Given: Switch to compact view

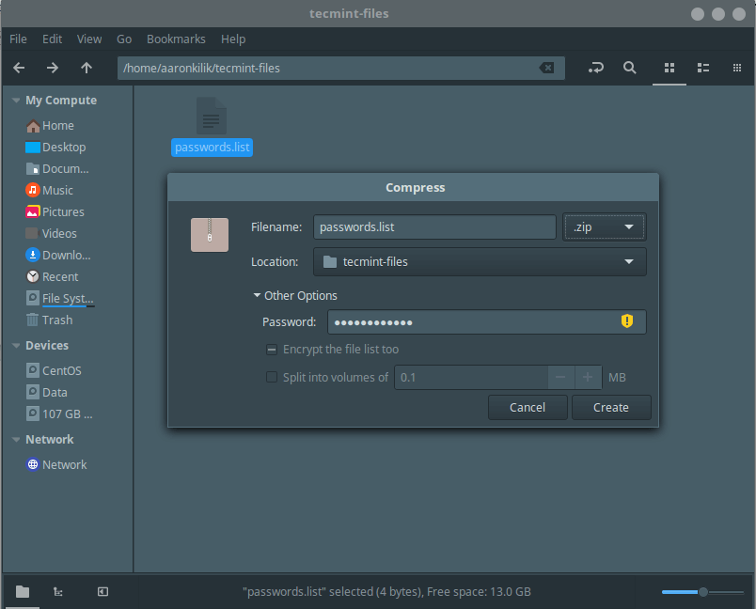Looking at the screenshot, I should coord(736,68).
